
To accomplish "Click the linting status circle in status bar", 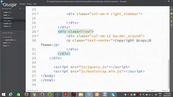I will 159,90.
